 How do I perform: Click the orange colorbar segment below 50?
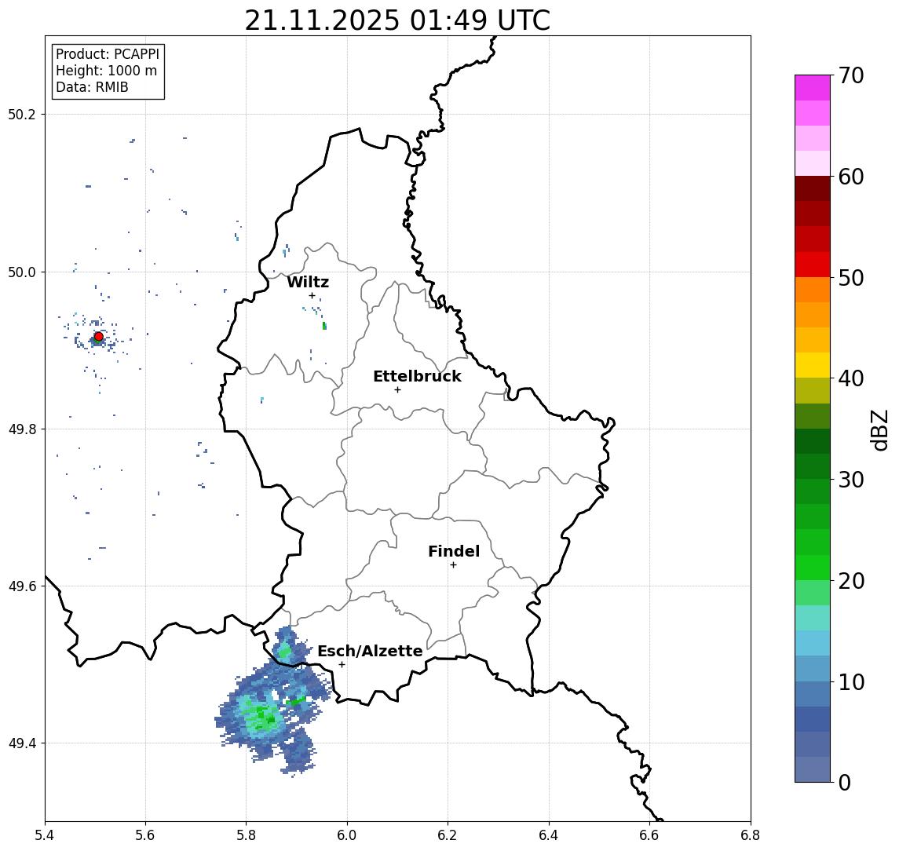(x=813, y=290)
